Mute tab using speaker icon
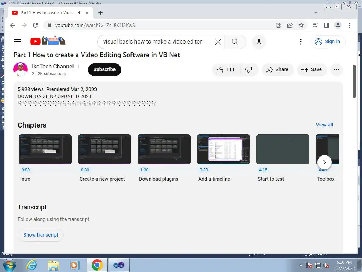The height and width of the screenshot is (272, 362). pos(80,13)
